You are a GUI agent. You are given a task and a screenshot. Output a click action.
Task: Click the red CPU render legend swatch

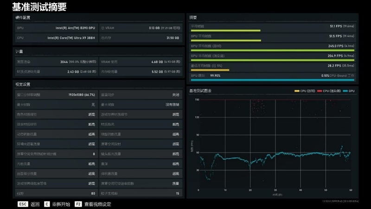coord(320,91)
